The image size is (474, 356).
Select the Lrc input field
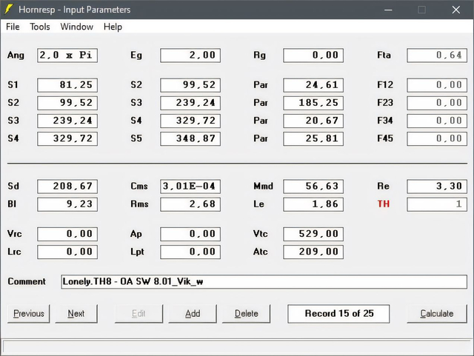tap(67, 252)
